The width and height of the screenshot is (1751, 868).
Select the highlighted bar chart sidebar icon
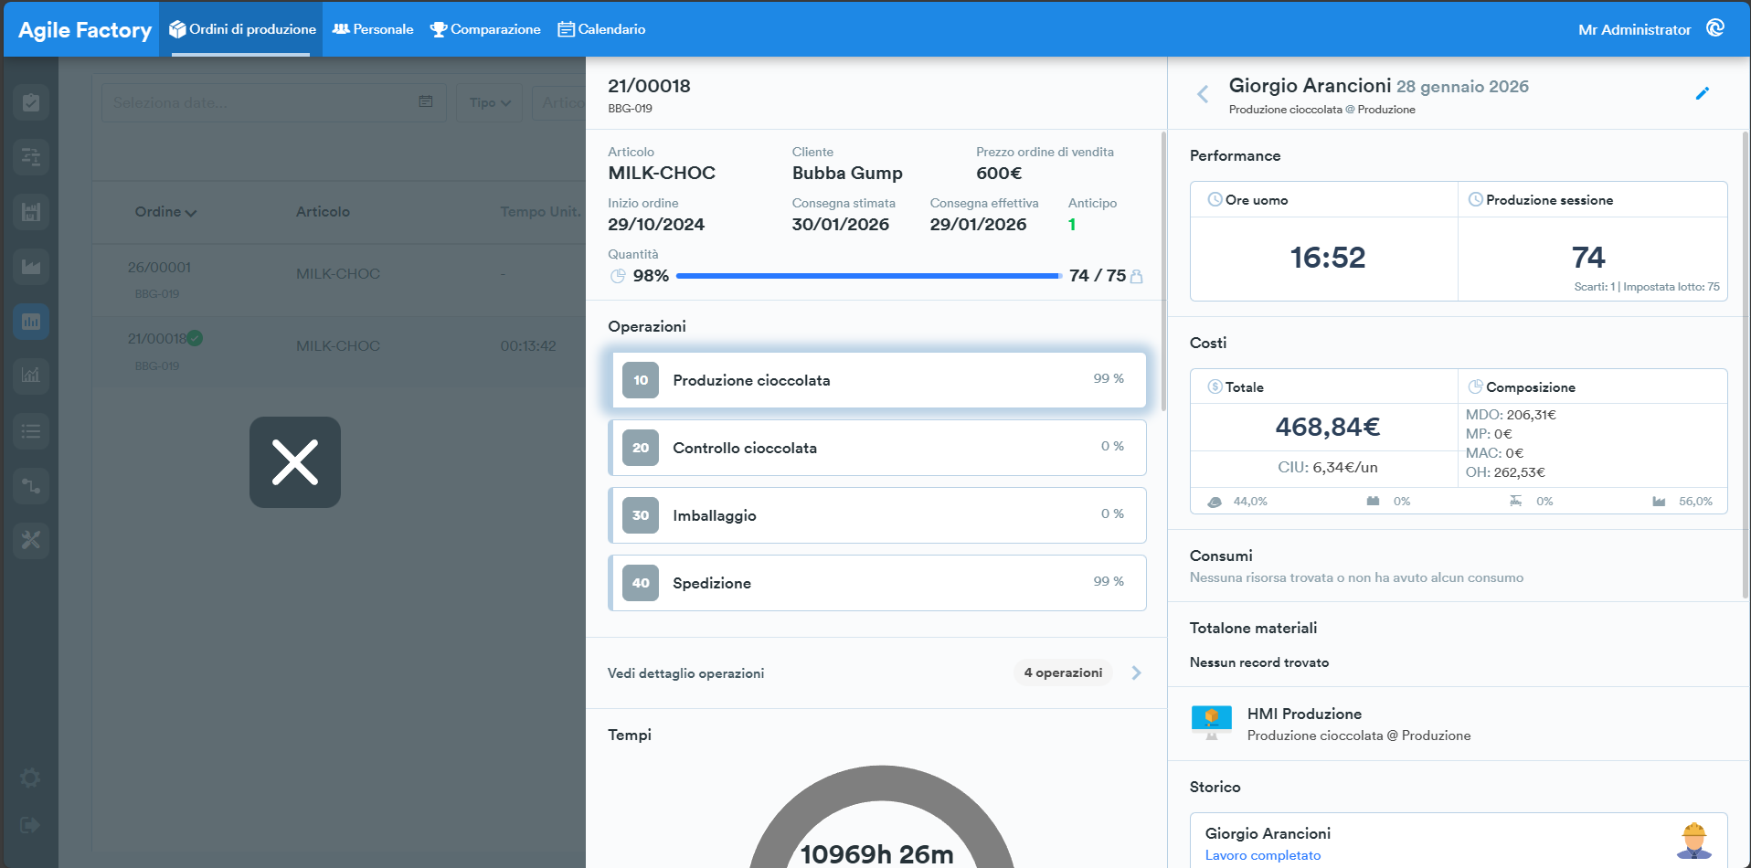[31, 322]
